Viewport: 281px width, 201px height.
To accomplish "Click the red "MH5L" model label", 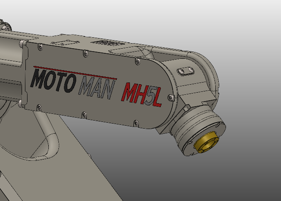I will click(x=142, y=95).
